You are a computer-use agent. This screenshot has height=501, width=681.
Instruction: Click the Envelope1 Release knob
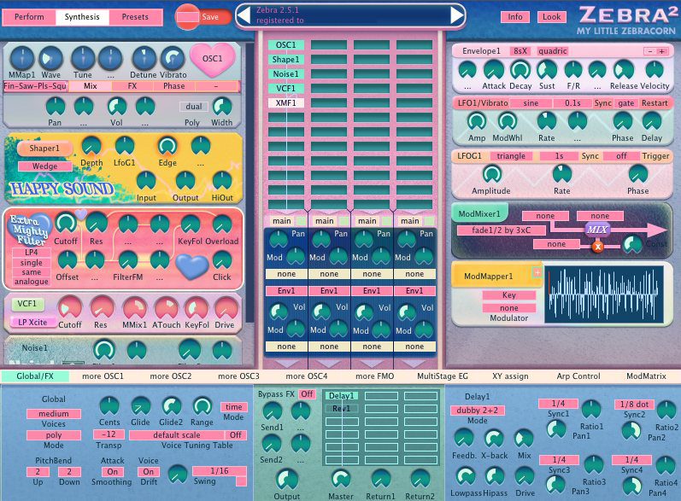pyautogui.click(x=624, y=69)
